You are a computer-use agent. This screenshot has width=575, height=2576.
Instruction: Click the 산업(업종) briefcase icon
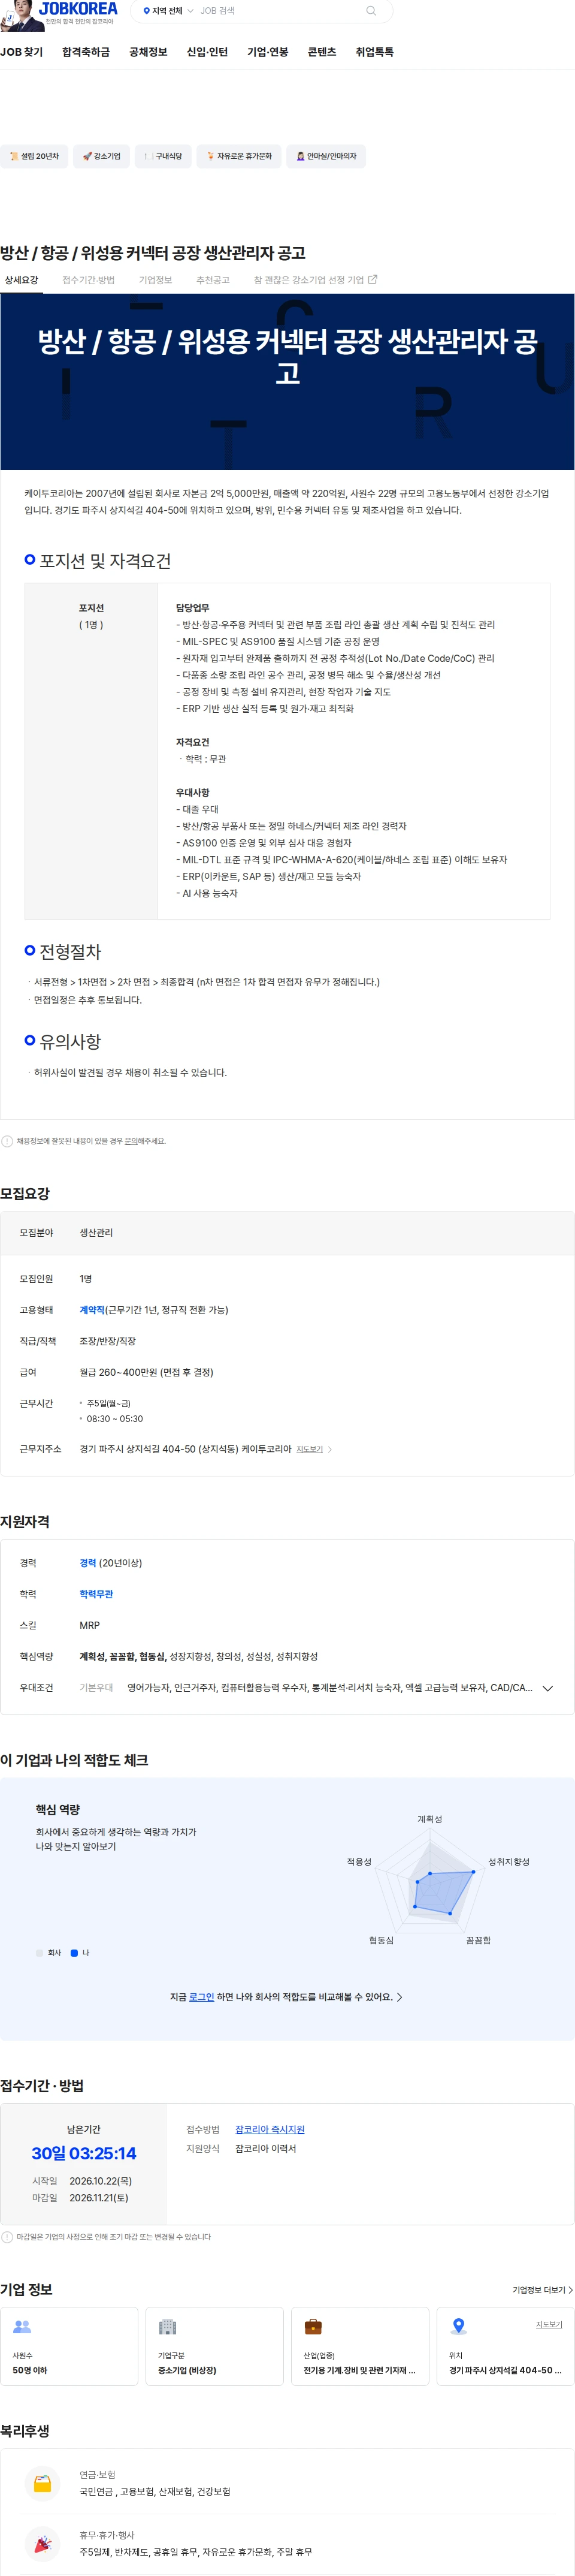pos(313,2327)
